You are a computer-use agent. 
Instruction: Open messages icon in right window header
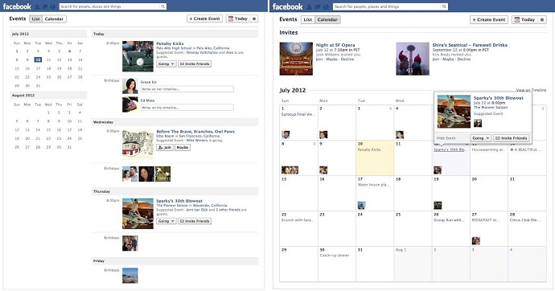[x=318, y=6]
